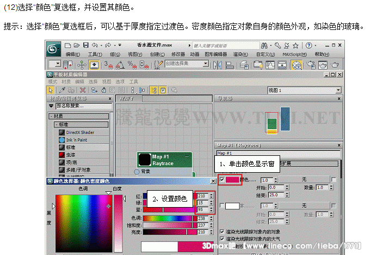This screenshot has height=255, width=377.
Task: Pick material with eyedropper icon
Action: [62, 90]
